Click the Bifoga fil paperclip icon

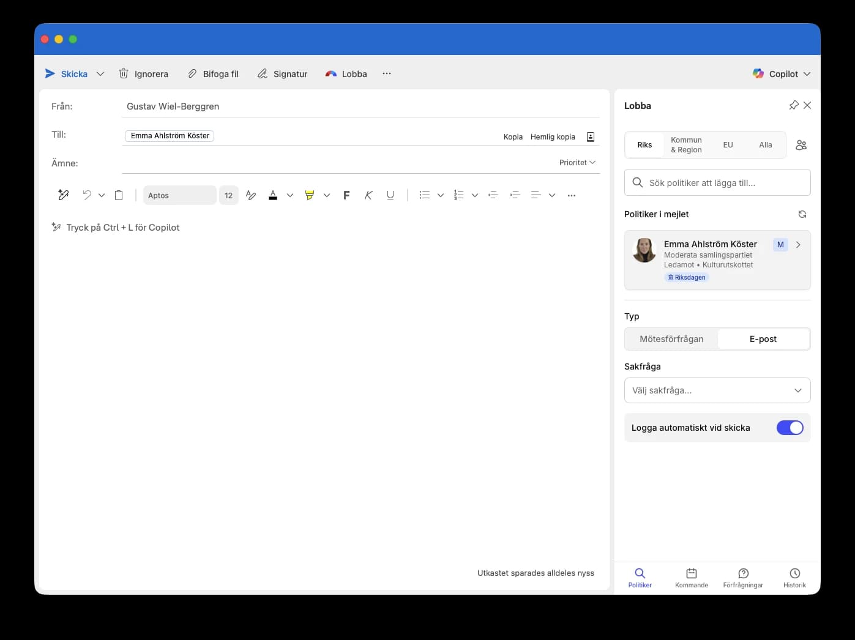[x=192, y=74]
